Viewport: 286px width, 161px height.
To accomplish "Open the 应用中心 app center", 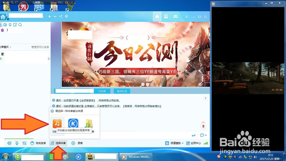I will pos(193,143).
